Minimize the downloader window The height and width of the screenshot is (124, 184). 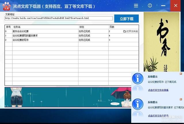coord(163,5)
